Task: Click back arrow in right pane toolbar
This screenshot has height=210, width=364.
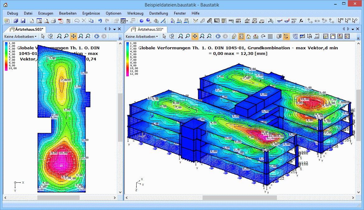Action: pyautogui.click(x=218, y=36)
